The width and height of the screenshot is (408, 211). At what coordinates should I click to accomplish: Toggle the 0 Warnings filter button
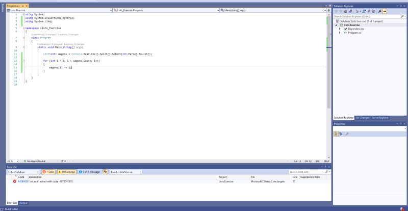tap(67, 172)
